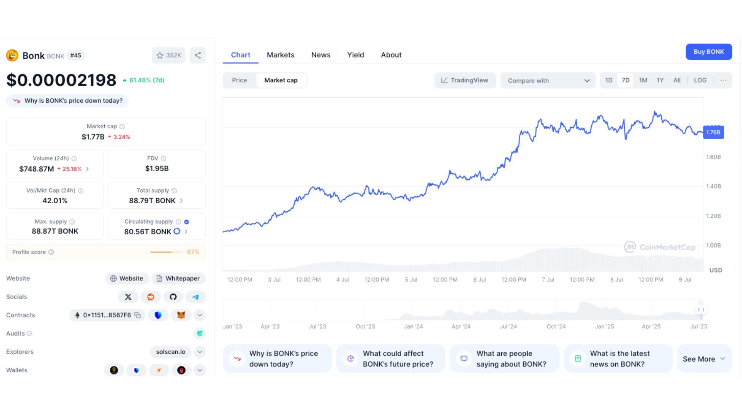Open Profile score info icon

pyautogui.click(x=51, y=252)
